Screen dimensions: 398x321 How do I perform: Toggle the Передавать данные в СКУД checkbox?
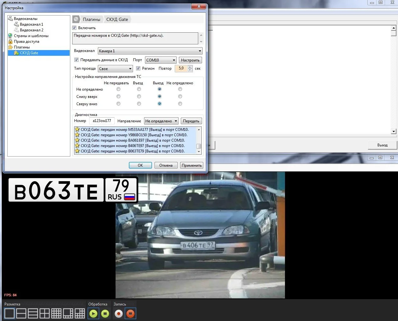[76, 60]
